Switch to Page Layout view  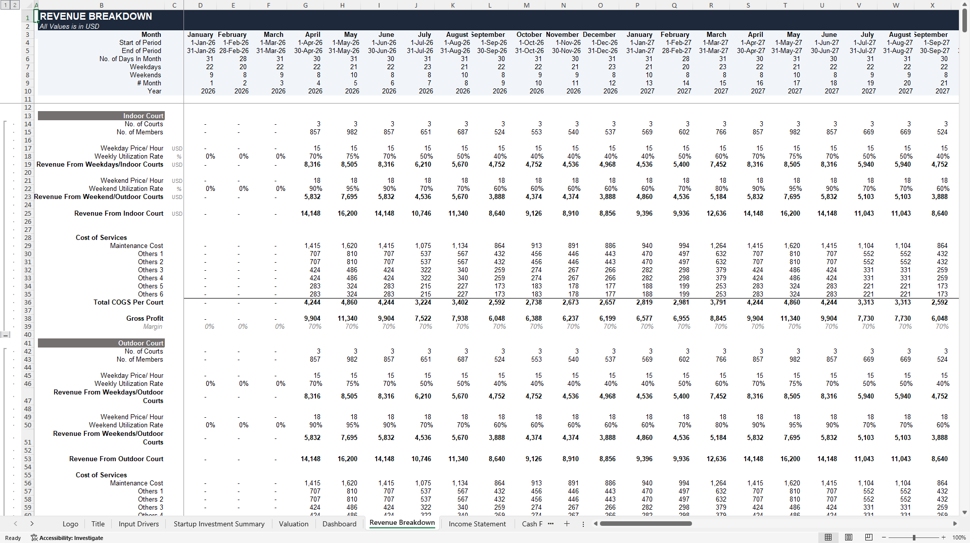pyautogui.click(x=849, y=537)
